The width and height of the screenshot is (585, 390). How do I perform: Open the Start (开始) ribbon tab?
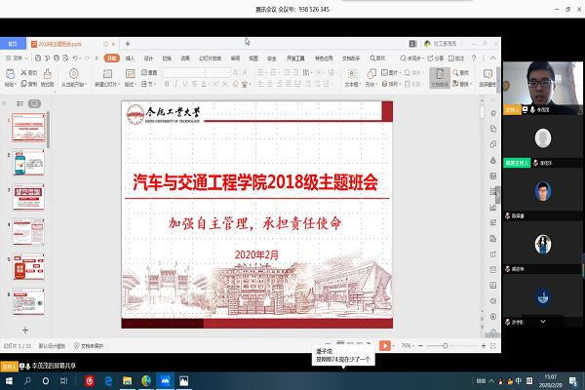tap(111, 58)
